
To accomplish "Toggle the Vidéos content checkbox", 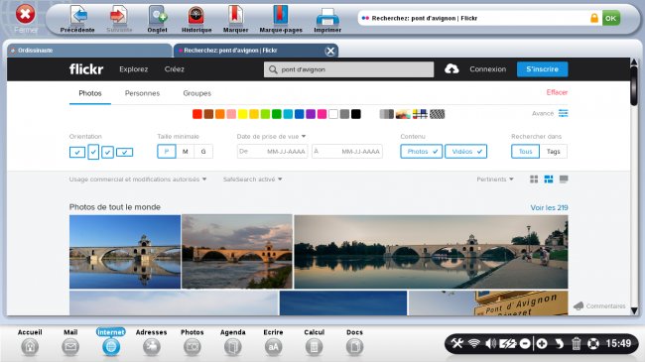I will point(466,152).
